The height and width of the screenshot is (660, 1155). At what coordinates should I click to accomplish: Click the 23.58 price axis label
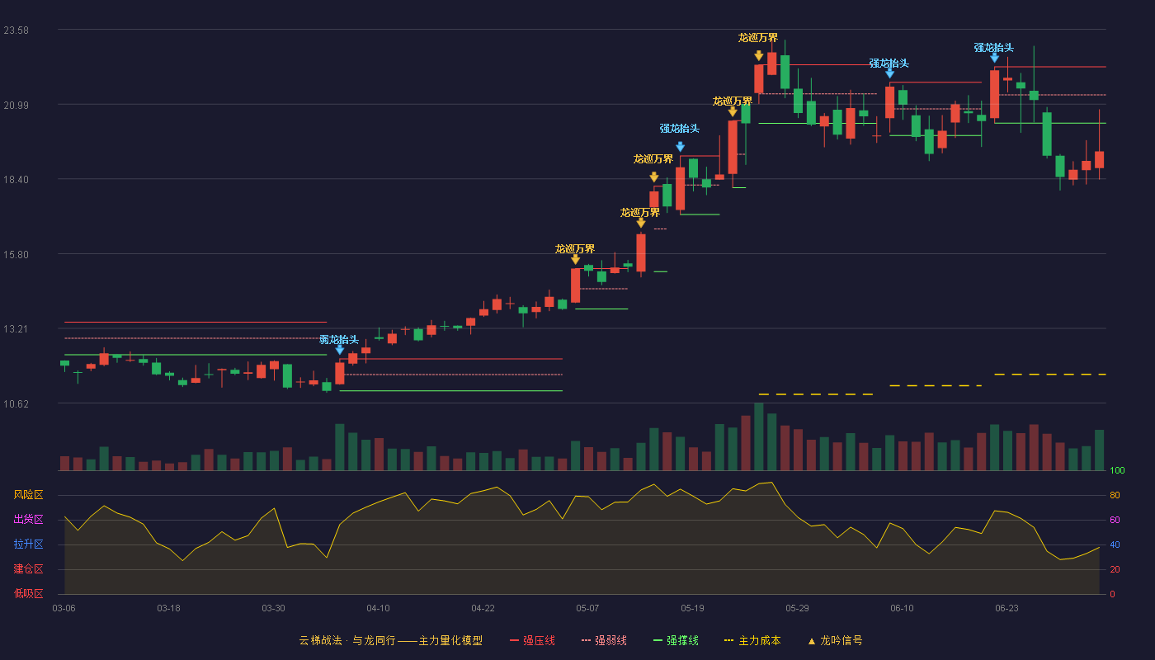(16, 31)
